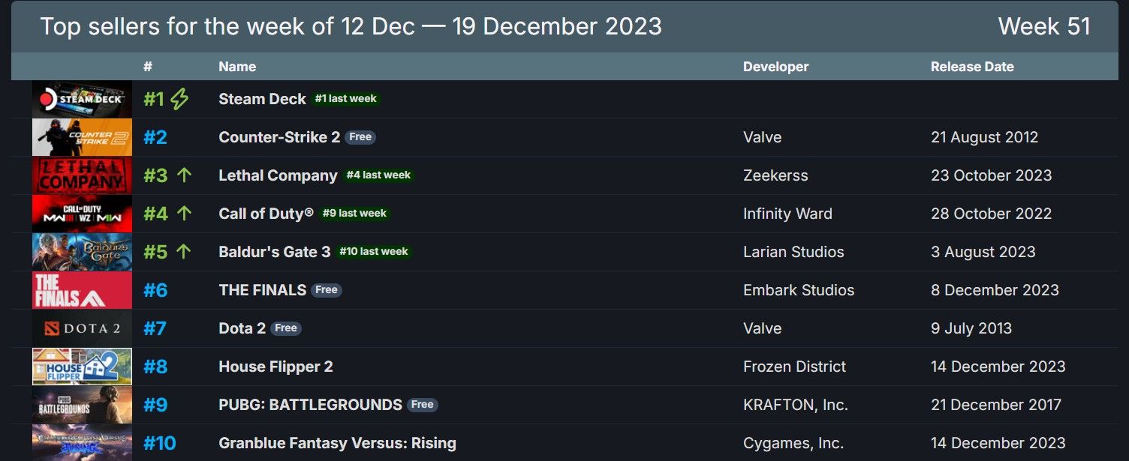
Task: Open the Larian Studios developer entry
Action: (793, 252)
